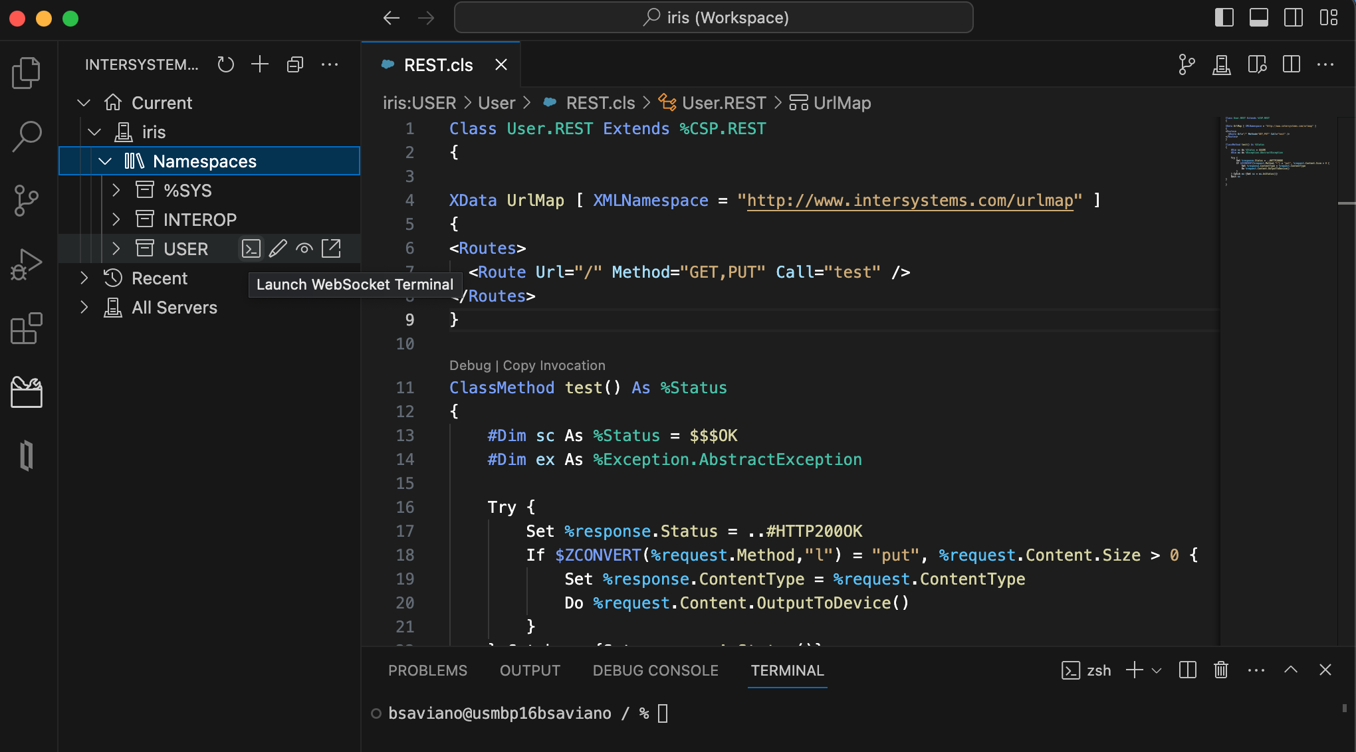This screenshot has height=752, width=1356.
Task: Toggle the bottom panel layout button
Action: point(1258,18)
